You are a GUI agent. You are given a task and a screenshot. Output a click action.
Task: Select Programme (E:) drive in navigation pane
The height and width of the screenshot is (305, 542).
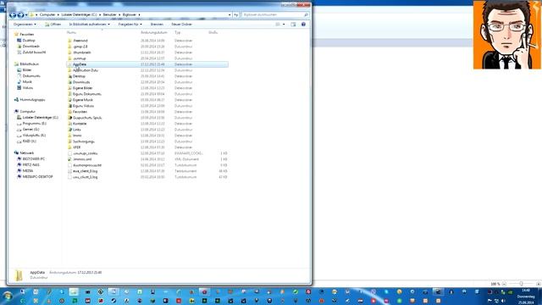[34, 124]
